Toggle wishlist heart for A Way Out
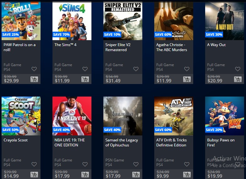The width and height of the screenshot is (246, 179). pyautogui.click(x=238, y=69)
